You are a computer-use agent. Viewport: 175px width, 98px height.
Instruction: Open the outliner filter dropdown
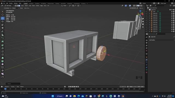tap(171, 6)
